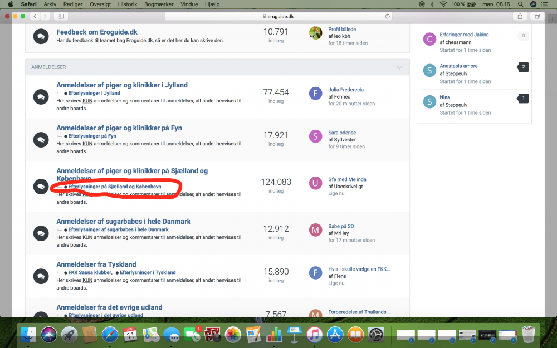
Task: Launch Siri from the Dock
Action: 48,335
